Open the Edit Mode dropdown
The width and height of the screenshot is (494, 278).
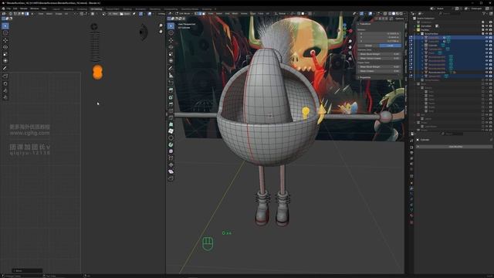[184, 14]
